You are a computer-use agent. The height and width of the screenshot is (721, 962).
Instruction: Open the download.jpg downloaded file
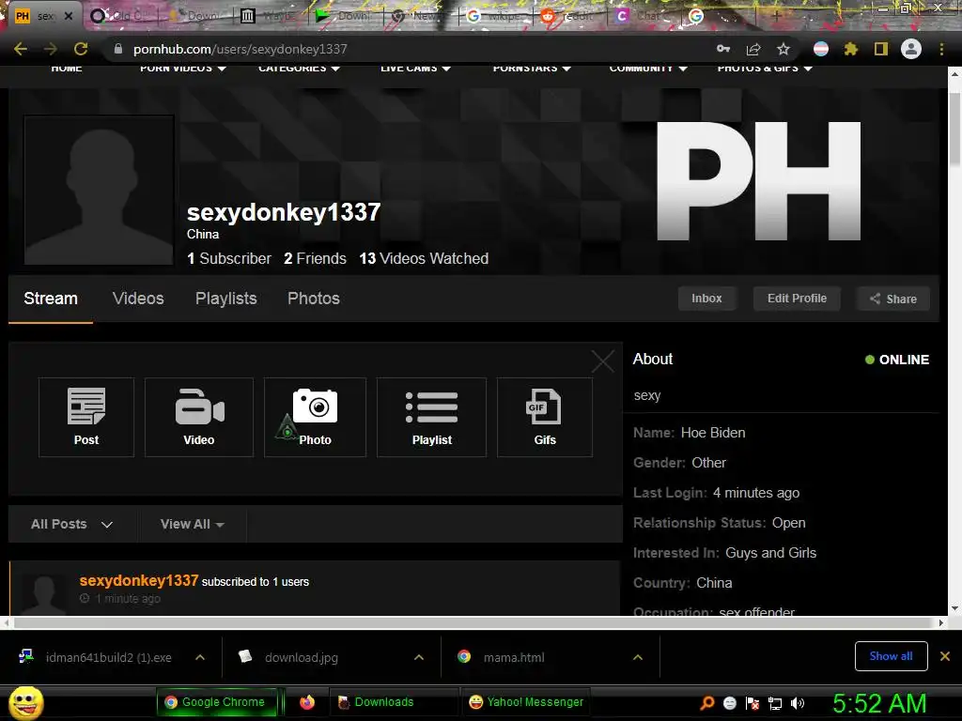[x=302, y=657]
